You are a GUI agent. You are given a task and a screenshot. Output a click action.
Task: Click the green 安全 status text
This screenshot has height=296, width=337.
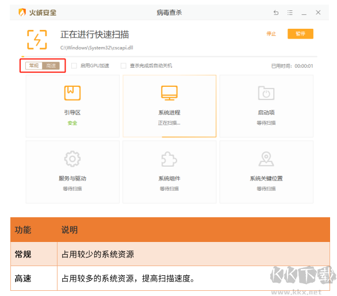72,123
